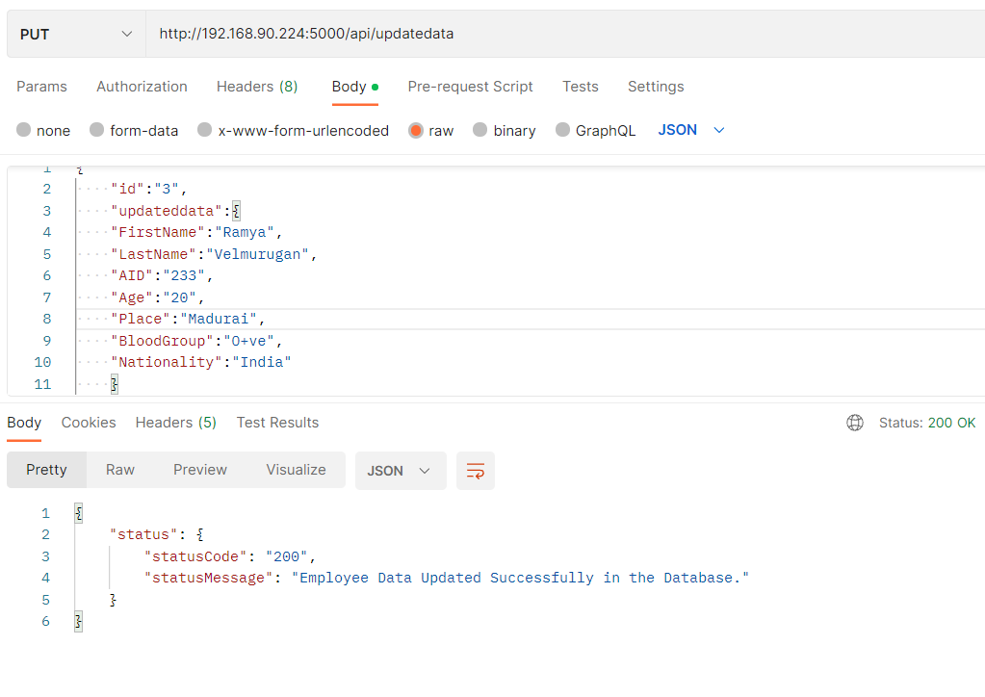985x697 pixels.
Task: Open the request Settings tab
Action: click(x=656, y=87)
